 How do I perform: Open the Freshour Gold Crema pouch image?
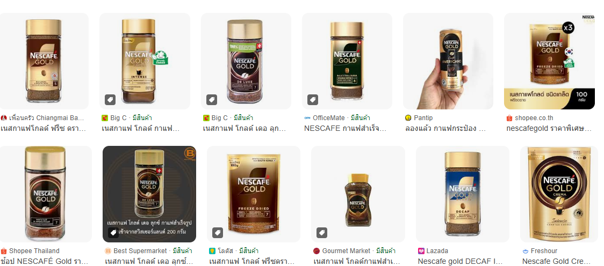tap(559, 194)
